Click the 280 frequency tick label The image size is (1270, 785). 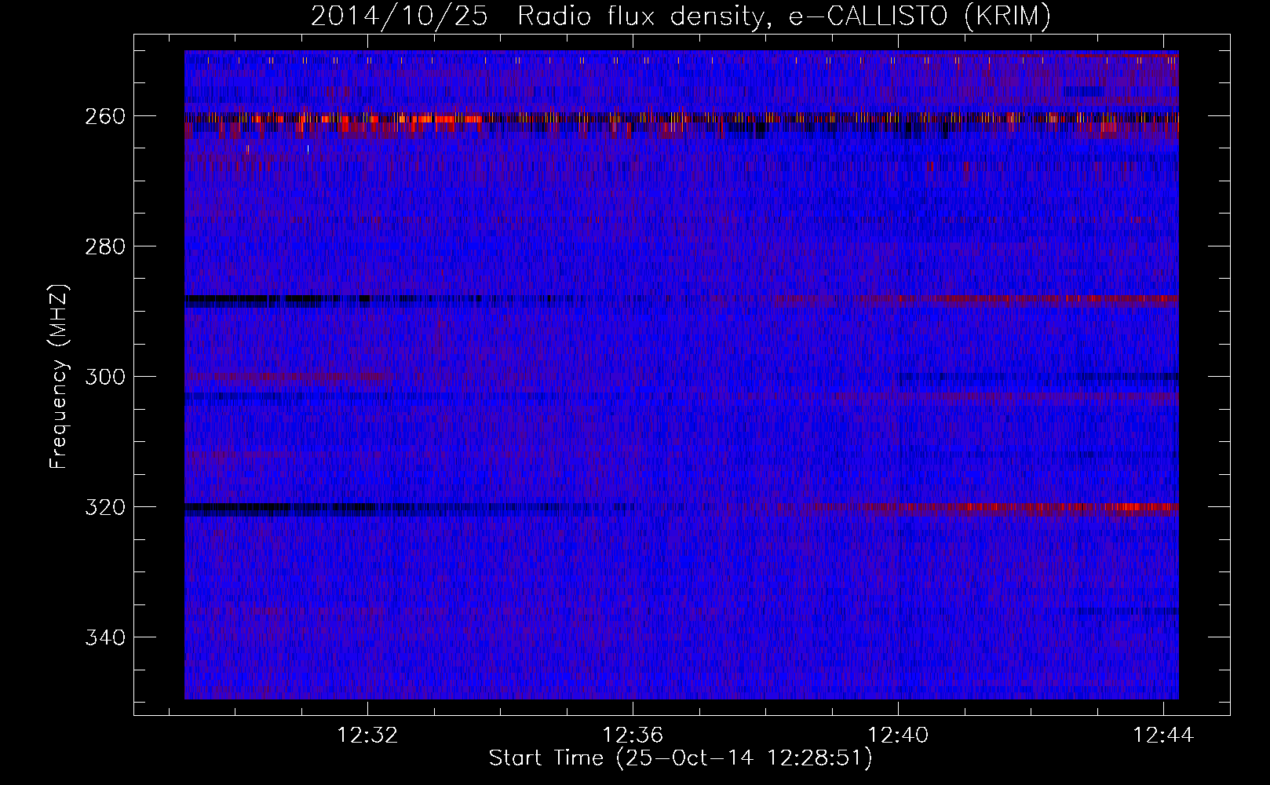[104, 246]
